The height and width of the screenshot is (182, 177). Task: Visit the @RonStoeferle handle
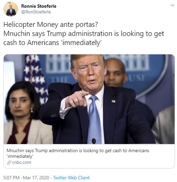coord(36,12)
